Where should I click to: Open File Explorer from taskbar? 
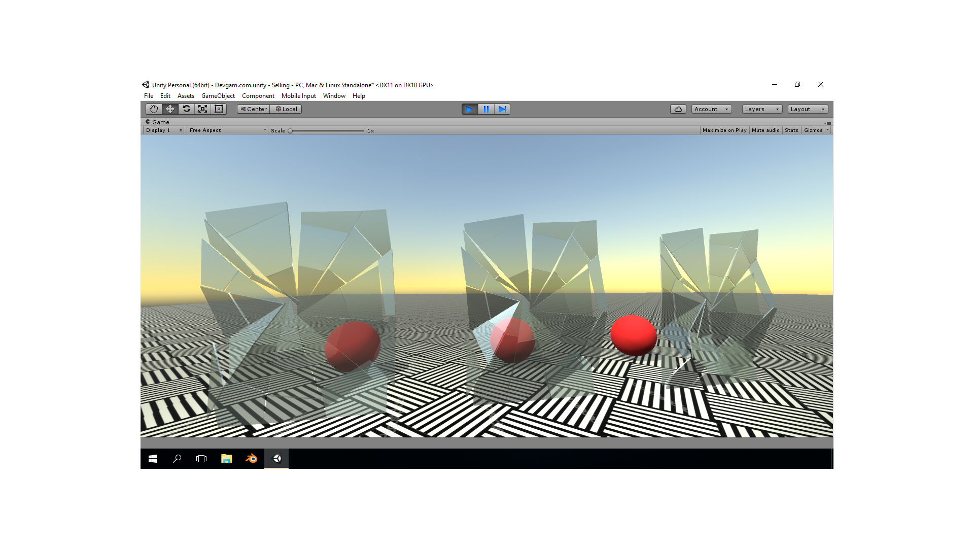226,459
